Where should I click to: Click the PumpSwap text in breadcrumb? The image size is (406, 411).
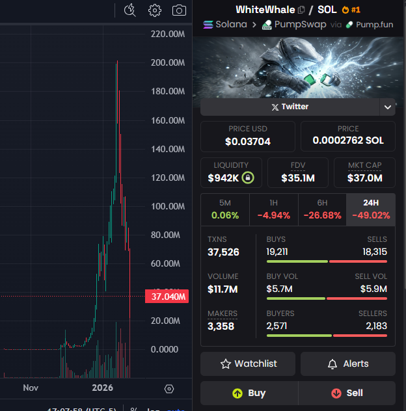[x=301, y=25]
